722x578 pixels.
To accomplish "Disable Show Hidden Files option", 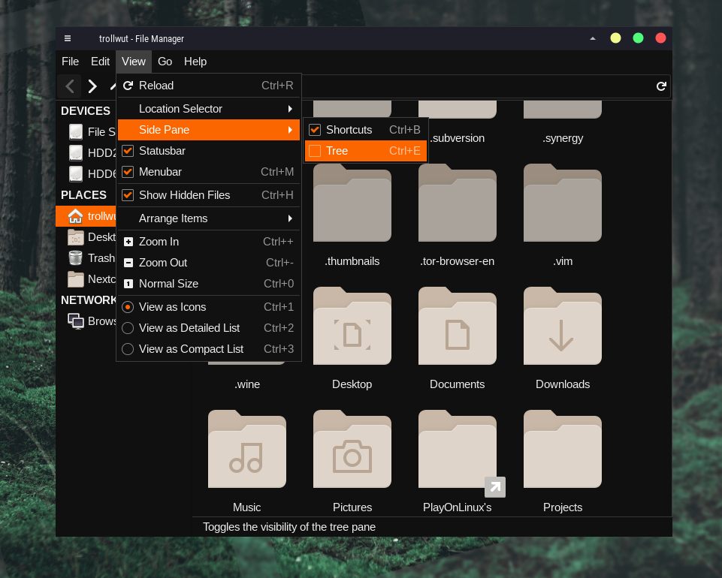I will click(x=128, y=195).
